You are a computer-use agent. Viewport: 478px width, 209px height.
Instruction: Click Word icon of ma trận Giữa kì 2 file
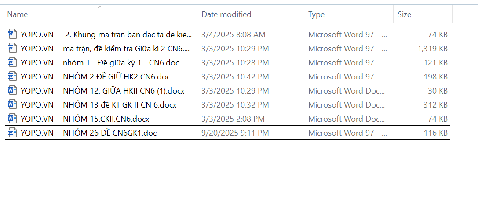click(12, 48)
